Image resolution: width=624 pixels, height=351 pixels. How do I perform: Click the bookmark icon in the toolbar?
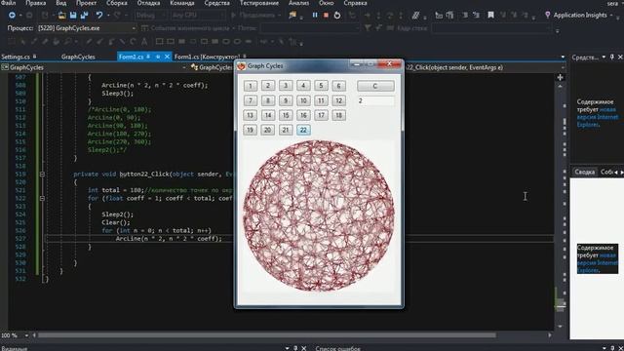click(x=490, y=16)
